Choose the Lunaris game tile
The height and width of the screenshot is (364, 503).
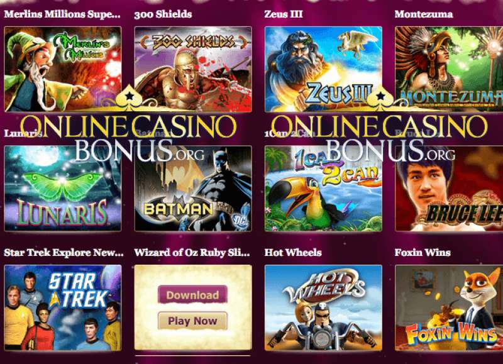click(63, 189)
